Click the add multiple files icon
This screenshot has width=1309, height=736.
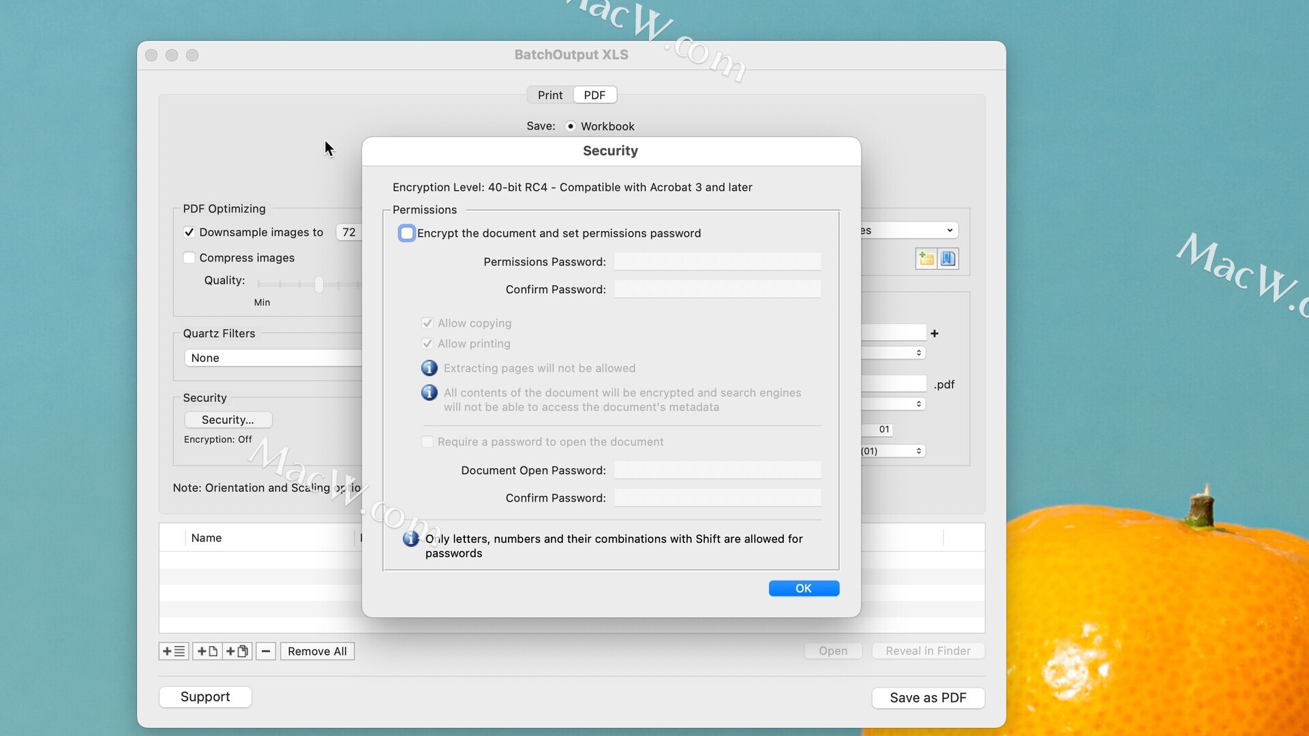[x=237, y=651]
